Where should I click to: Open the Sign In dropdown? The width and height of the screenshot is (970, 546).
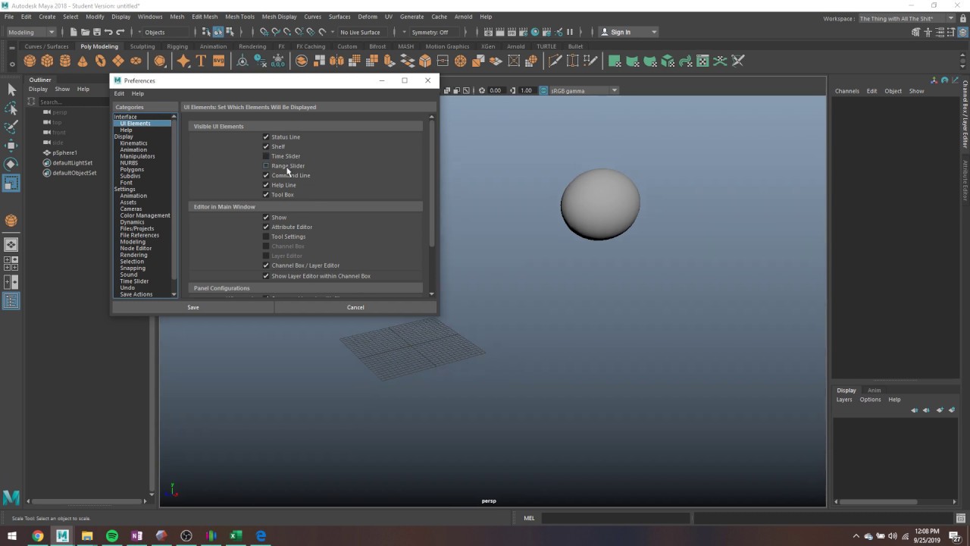coord(628,32)
